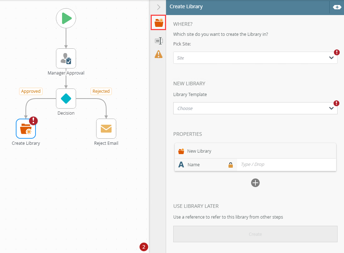The image size is (344, 253).
Task: Click the Rejected line label
Action: point(101,91)
